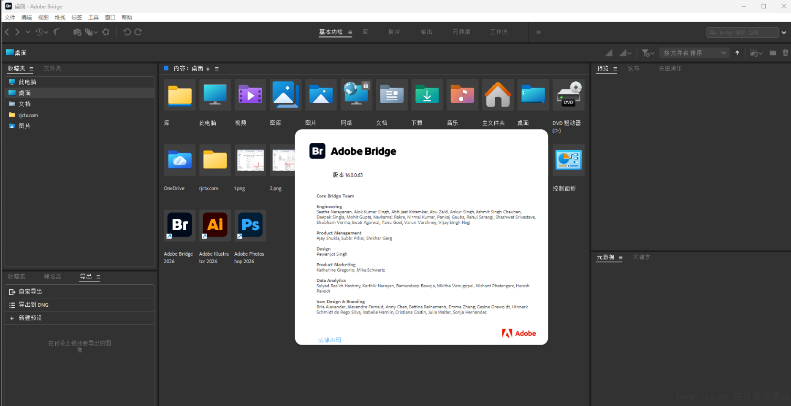Switch to the 收藏集 panel tab
The width and height of the screenshot is (791, 406).
click(16, 276)
